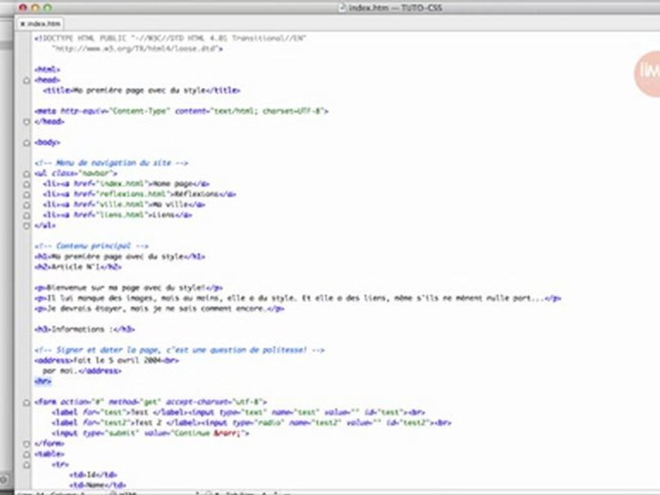Image resolution: width=660 pixels, height=495 pixels.
Task: Click the label for test2 radio input line
Action: click(252, 423)
